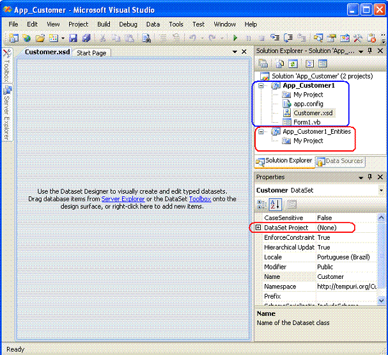388x355 pixels.
Task: Toggle auto-hide pin on Solution Explorer
Action: (x=370, y=51)
